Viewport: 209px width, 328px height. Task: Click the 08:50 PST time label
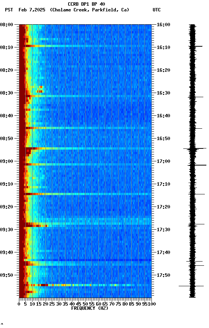tap(6, 139)
